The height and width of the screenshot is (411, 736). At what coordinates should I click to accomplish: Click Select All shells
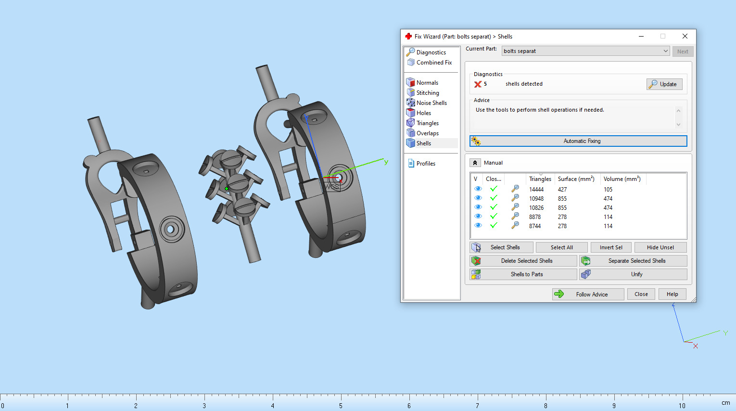pyautogui.click(x=562, y=247)
